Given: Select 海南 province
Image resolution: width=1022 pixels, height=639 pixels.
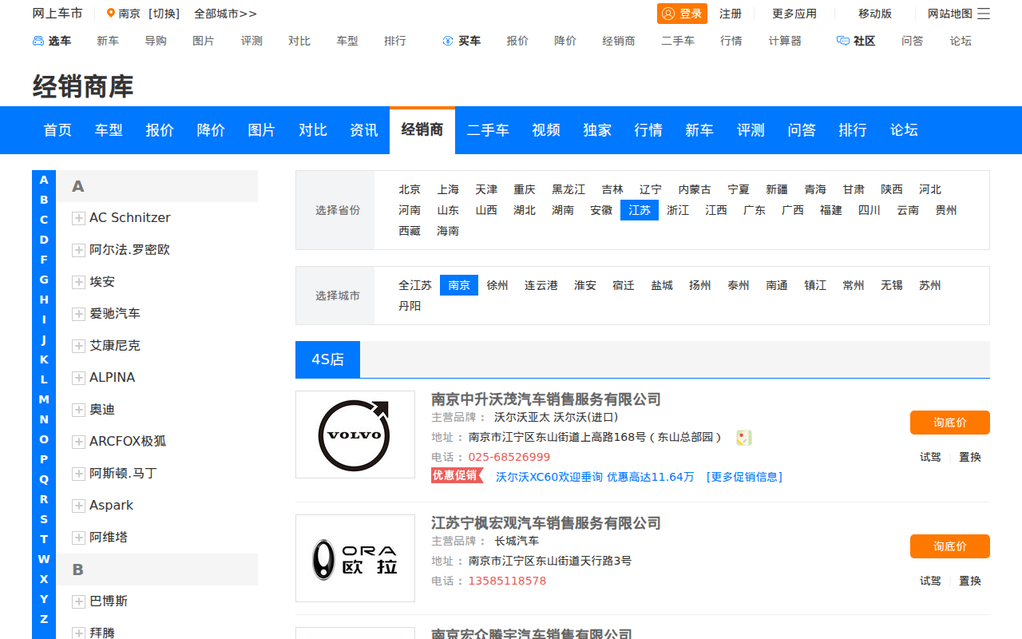Looking at the screenshot, I should [x=448, y=231].
